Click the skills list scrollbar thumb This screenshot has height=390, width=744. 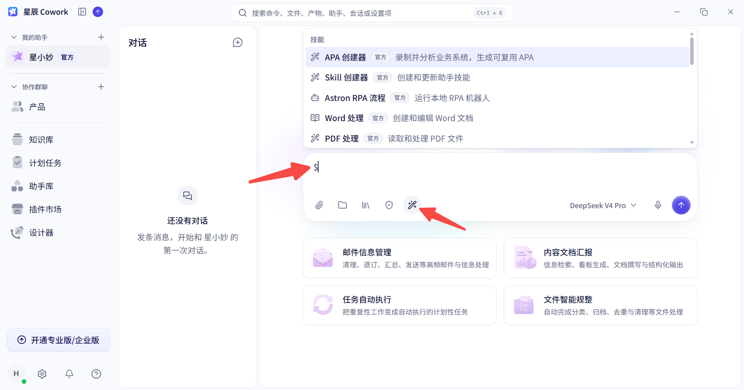692,51
